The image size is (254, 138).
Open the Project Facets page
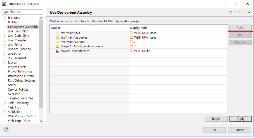tap(17, 67)
